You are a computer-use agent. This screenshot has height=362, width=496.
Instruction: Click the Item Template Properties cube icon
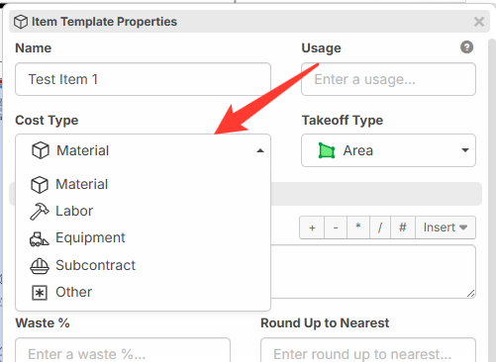(21, 22)
